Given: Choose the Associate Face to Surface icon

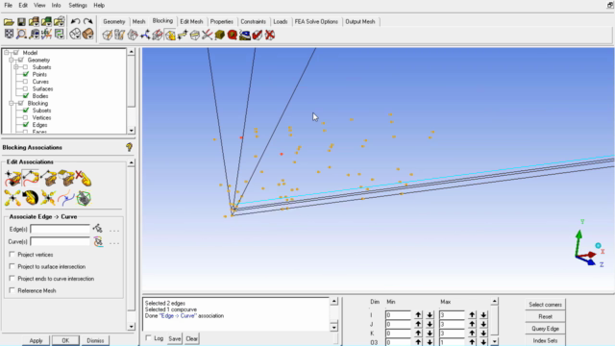Looking at the screenshot, I should tap(66, 179).
